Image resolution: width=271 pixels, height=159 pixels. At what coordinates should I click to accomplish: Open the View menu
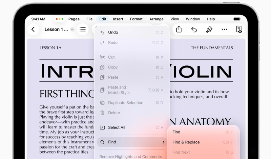coord(175,19)
